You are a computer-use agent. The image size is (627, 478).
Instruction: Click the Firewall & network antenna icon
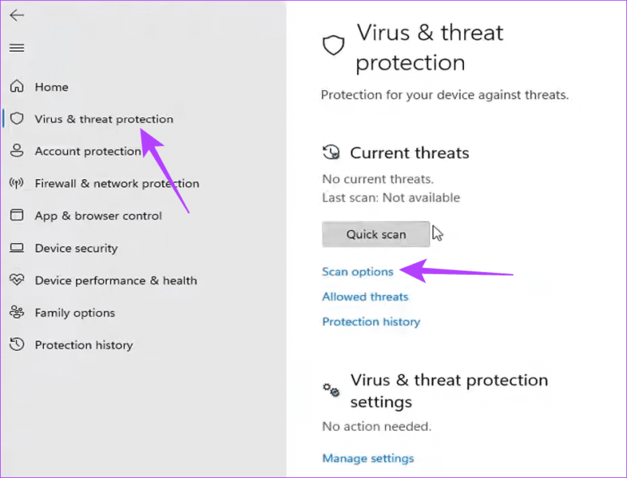[16, 183]
